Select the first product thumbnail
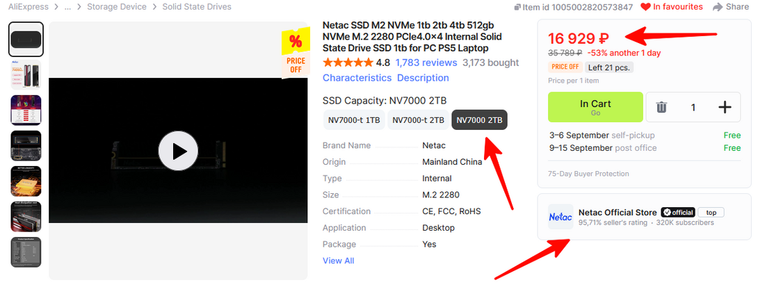This screenshot has width=758, height=287. (x=26, y=39)
